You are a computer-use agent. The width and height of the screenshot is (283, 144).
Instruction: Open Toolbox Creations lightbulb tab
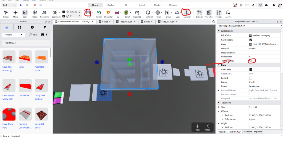tap(45, 27)
